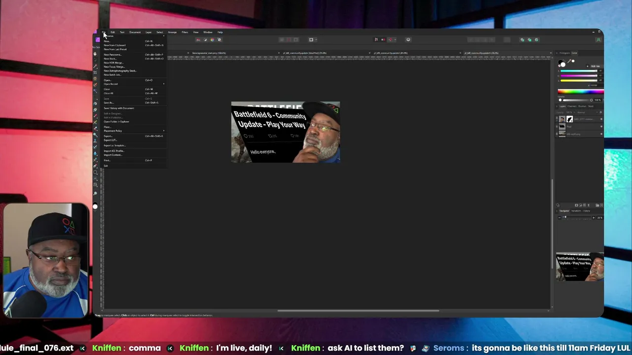
Task: Expand the Open Recent submenu
Action: click(134, 84)
